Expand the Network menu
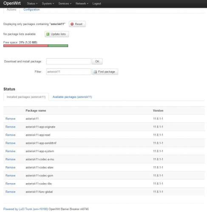The width and height of the screenshot is (207, 212). 82,3
